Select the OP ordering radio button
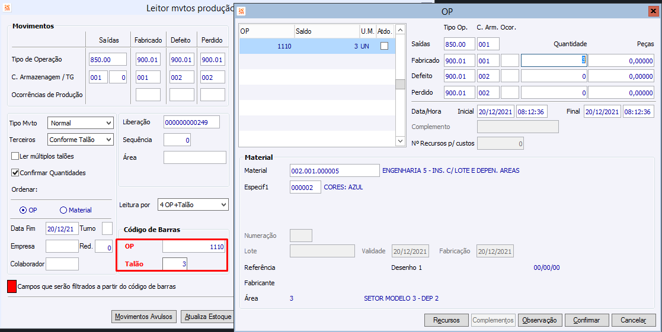Image resolution: width=662 pixels, height=332 pixels. (23, 210)
